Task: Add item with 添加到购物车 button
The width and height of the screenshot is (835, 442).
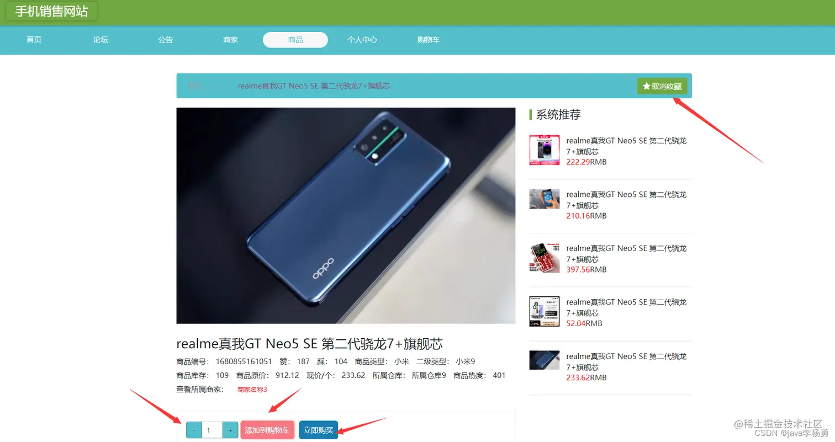Action: [x=267, y=430]
